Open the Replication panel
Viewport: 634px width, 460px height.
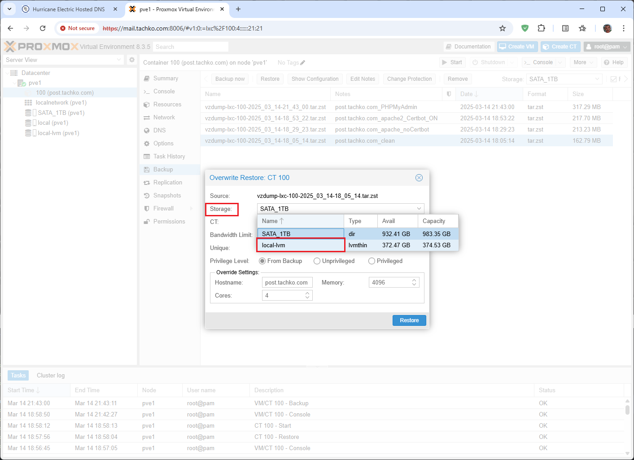(x=168, y=183)
